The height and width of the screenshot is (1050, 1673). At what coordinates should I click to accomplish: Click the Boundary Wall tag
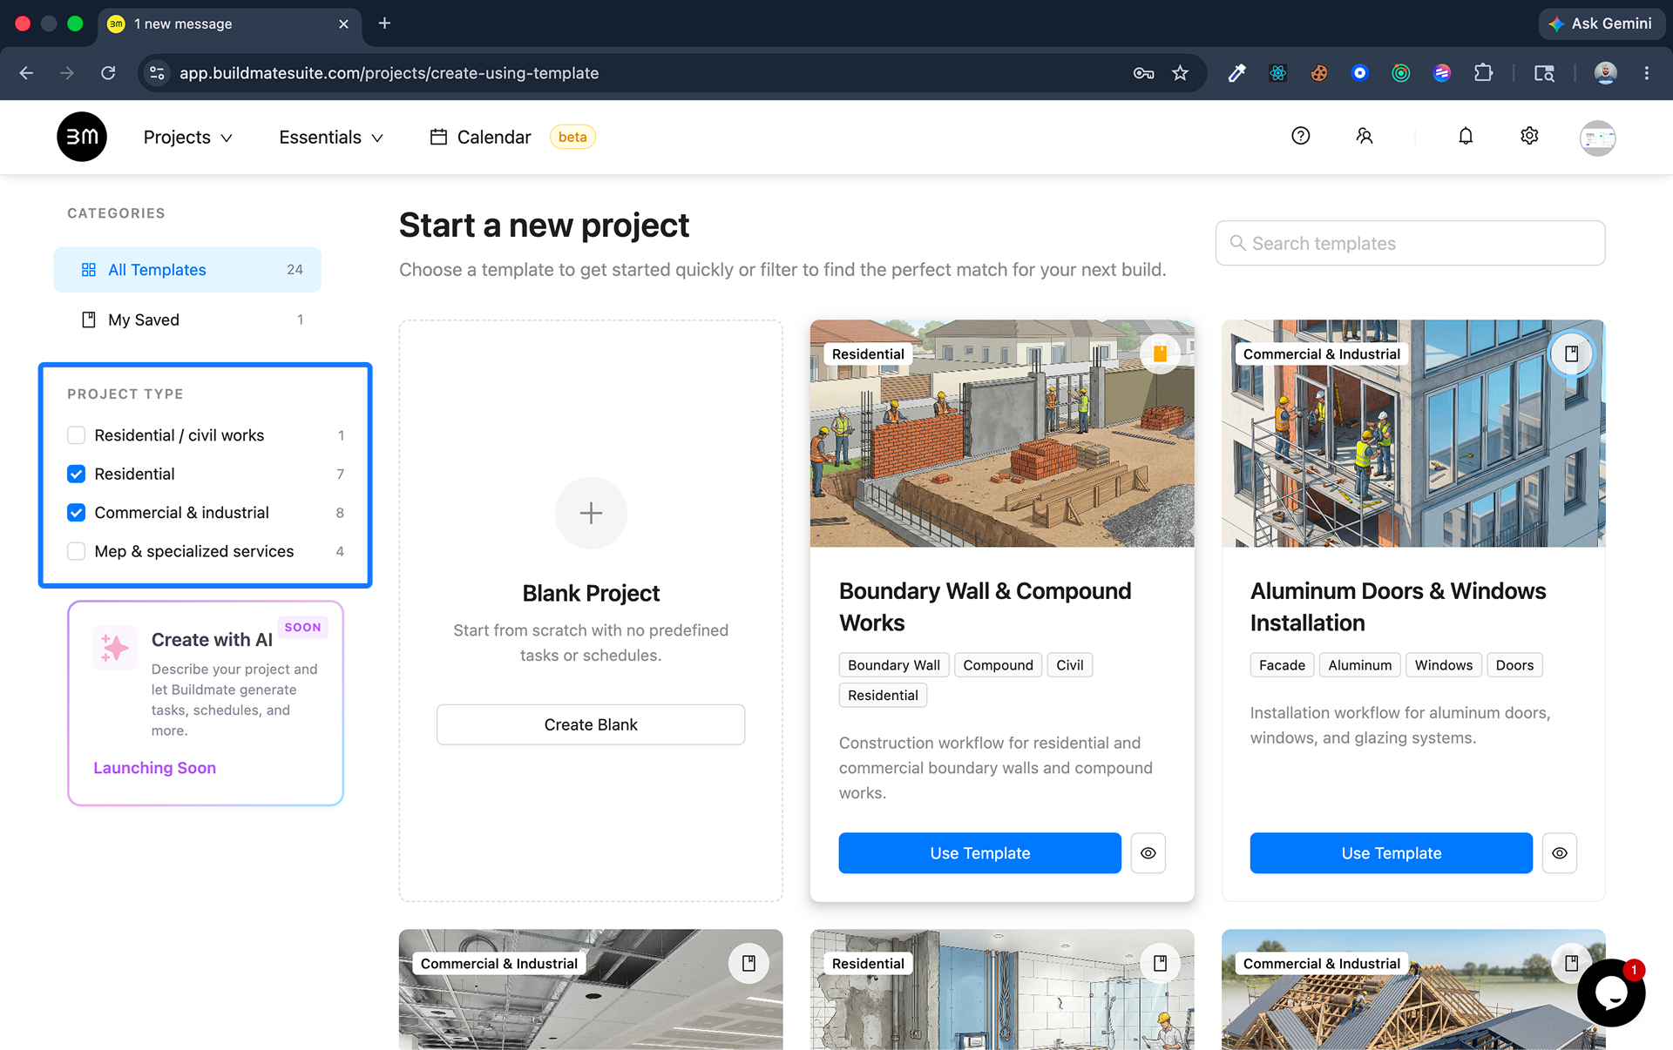tap(894, 665)
